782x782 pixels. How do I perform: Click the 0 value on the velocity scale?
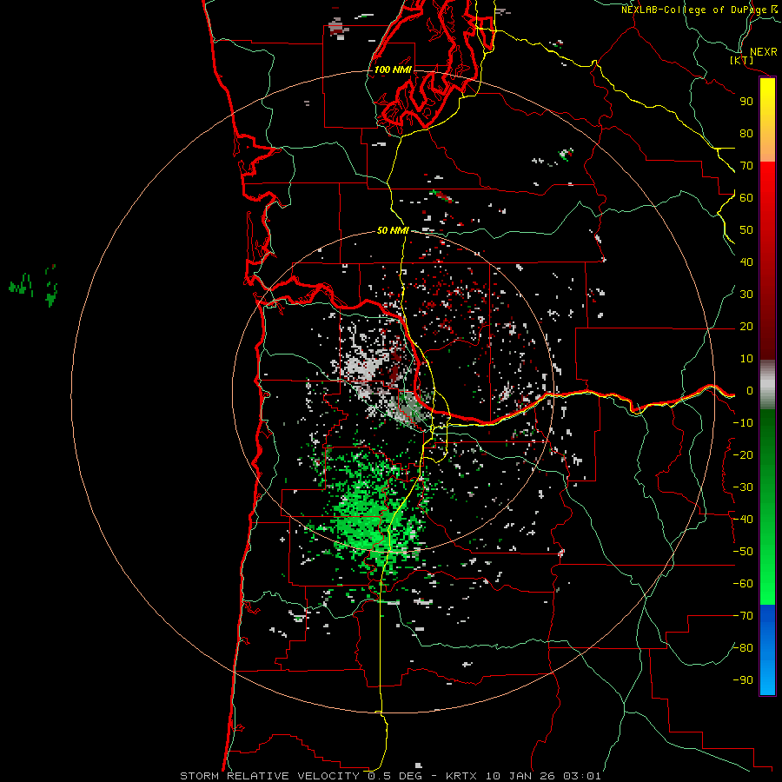750,391
